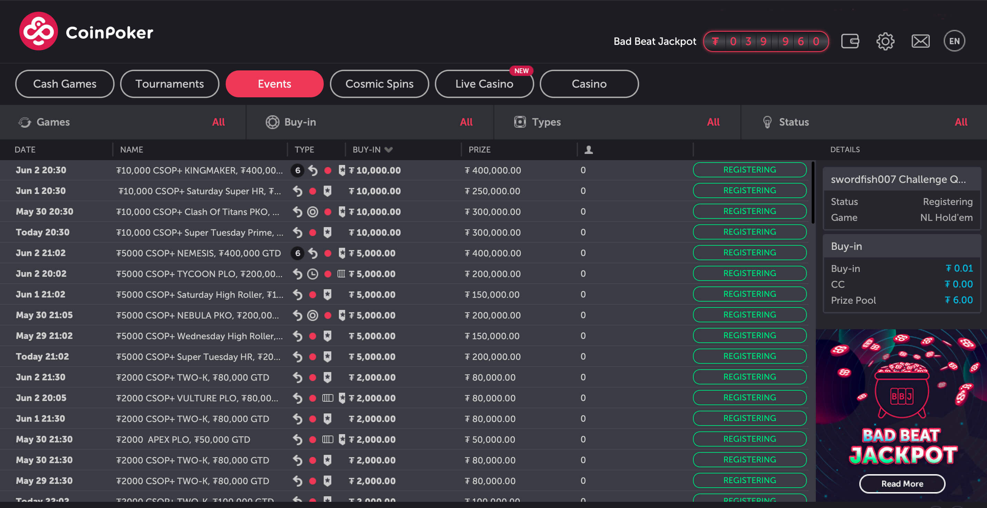The height and width of the screenshot is (508, 987).
Task: Open the Cosmic Spins tab
Action: (x=379, y=84)
